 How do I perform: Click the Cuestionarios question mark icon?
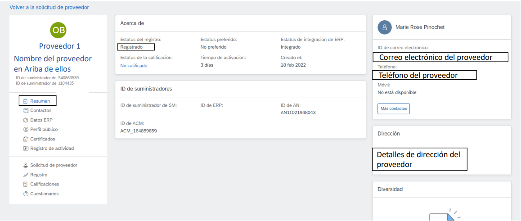tap(25, 194)
